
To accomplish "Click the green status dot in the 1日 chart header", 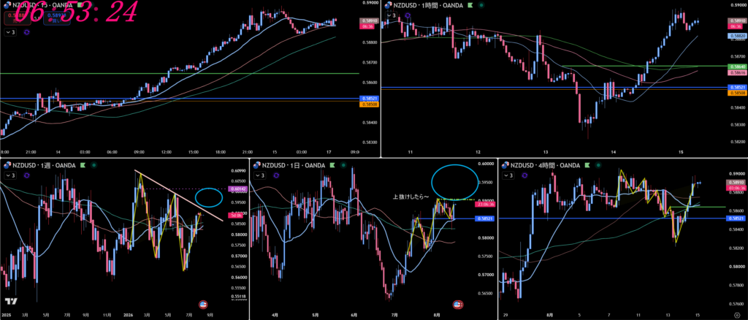I will 342,166.
